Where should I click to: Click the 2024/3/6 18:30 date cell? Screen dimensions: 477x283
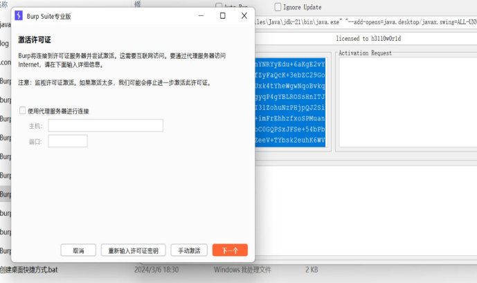[156, 270]
